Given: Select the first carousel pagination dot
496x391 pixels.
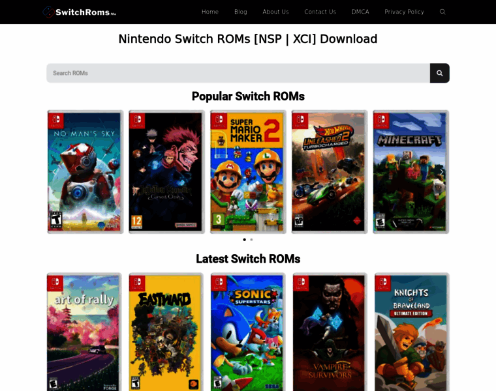Looking at the screenshot, I should (x=245, y=240).
